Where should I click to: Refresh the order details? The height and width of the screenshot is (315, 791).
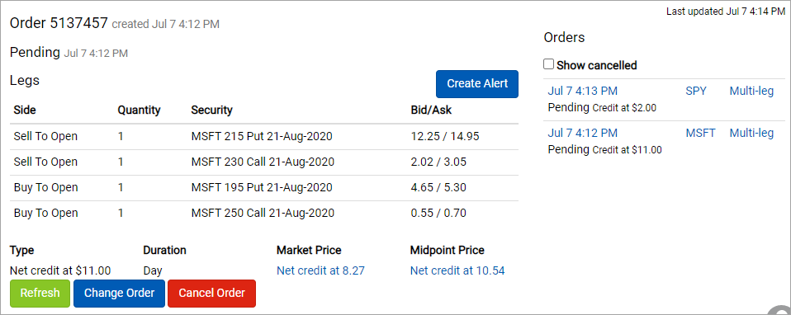pos(40,294)
